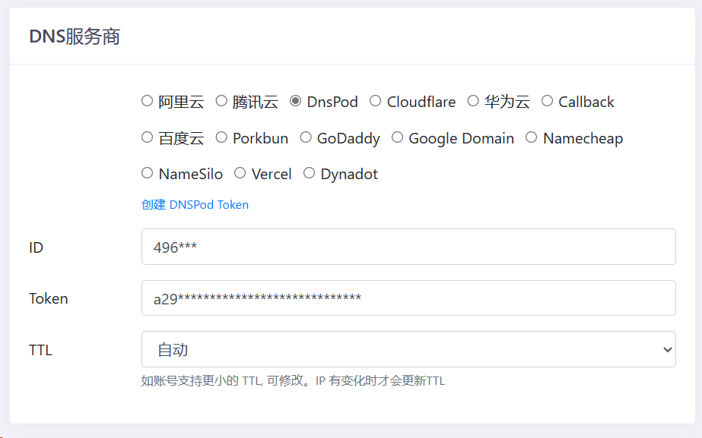Open the 创建 DNSPod Token link
Screen dimensions: 702x438
(x=195, y=205)
